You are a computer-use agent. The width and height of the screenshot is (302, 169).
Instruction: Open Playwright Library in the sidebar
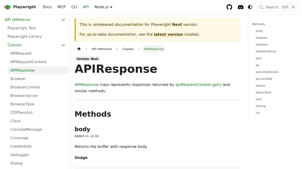24,37
